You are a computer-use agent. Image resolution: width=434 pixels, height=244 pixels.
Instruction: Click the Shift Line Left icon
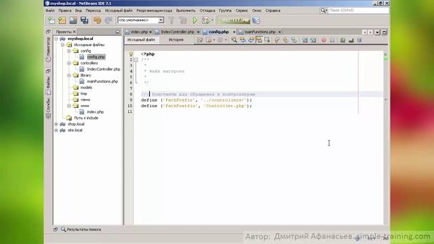[304, 40]
